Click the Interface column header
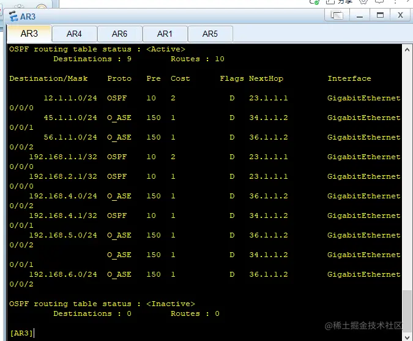The image size is (413, 341). (349, 78)
